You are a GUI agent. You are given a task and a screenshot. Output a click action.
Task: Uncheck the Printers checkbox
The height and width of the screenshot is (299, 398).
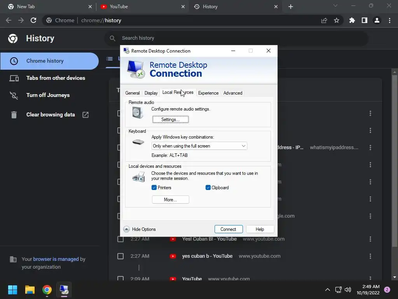154,188
